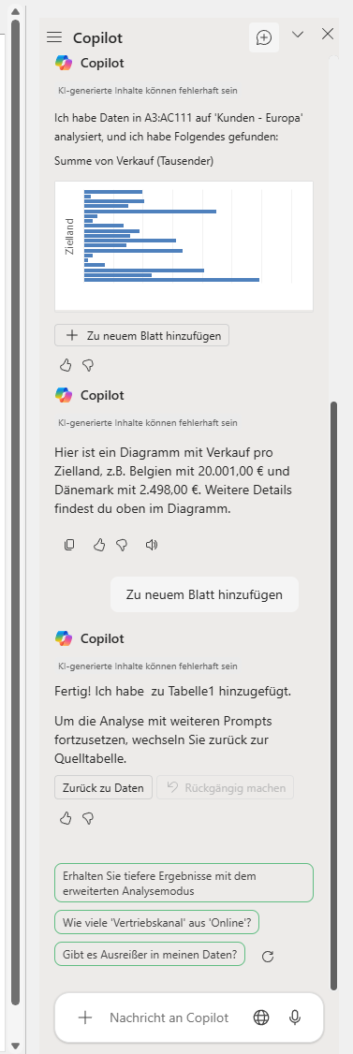Viewport: 353px width, 1054px height.
Task: Click 'Zu neuem Blatt hinzufügen' button under chart
Action: [x=142, y=335]
